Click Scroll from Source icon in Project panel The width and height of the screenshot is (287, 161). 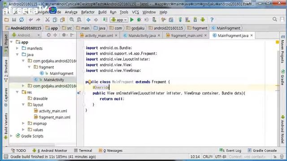[x=48, y=35]
